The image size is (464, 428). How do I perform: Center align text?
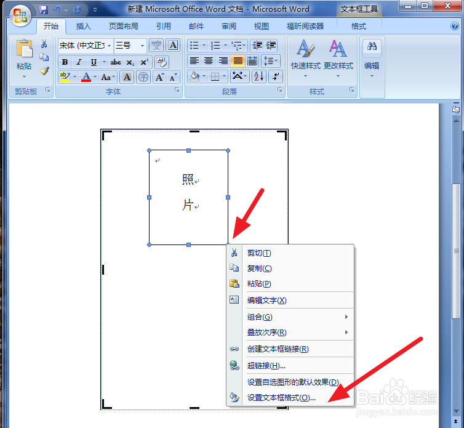coord(209,62)
